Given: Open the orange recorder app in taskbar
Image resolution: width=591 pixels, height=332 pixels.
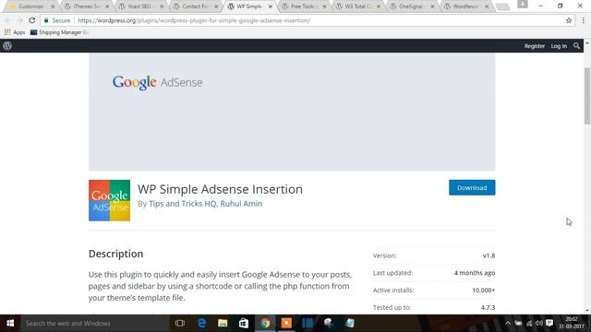Looking at the screenshot, I should pos(286,323).
